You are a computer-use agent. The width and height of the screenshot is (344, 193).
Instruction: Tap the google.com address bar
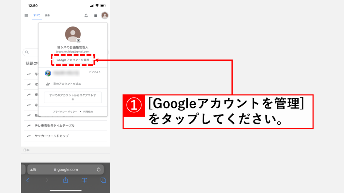click(x=67, y=170)
